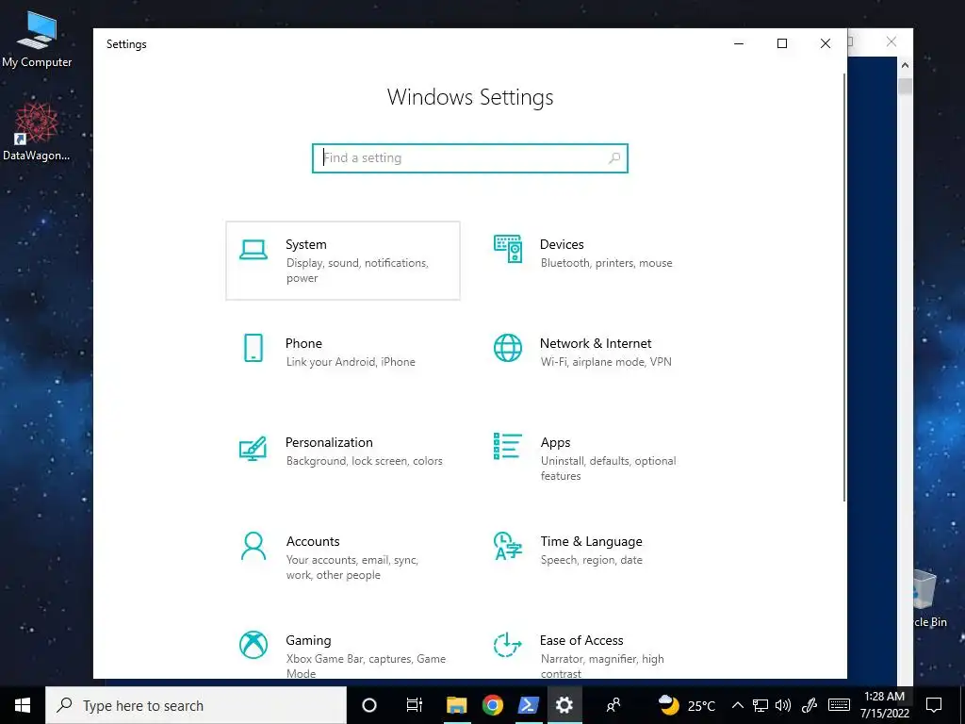Show hidden tray icons chevron
965x724 pixels.
tap(738, 705)
